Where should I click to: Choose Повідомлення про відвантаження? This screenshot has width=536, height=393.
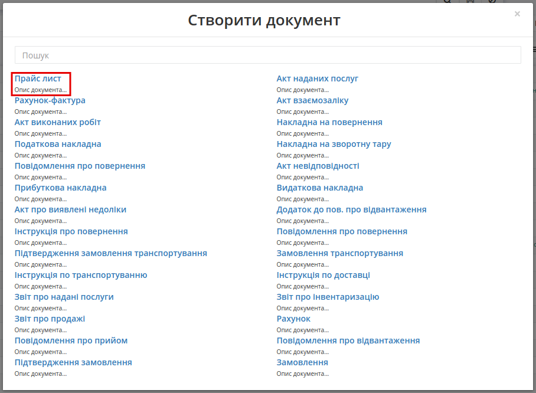348,341
